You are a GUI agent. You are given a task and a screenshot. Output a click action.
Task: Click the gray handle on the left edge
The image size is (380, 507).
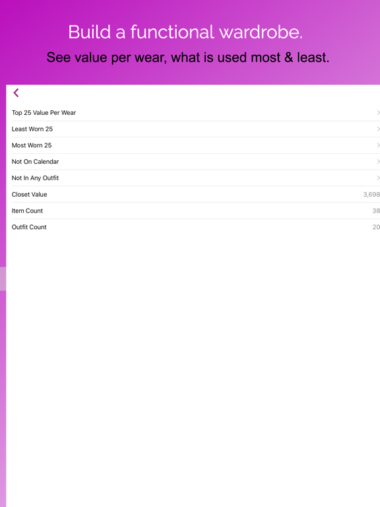pos(3,279)
